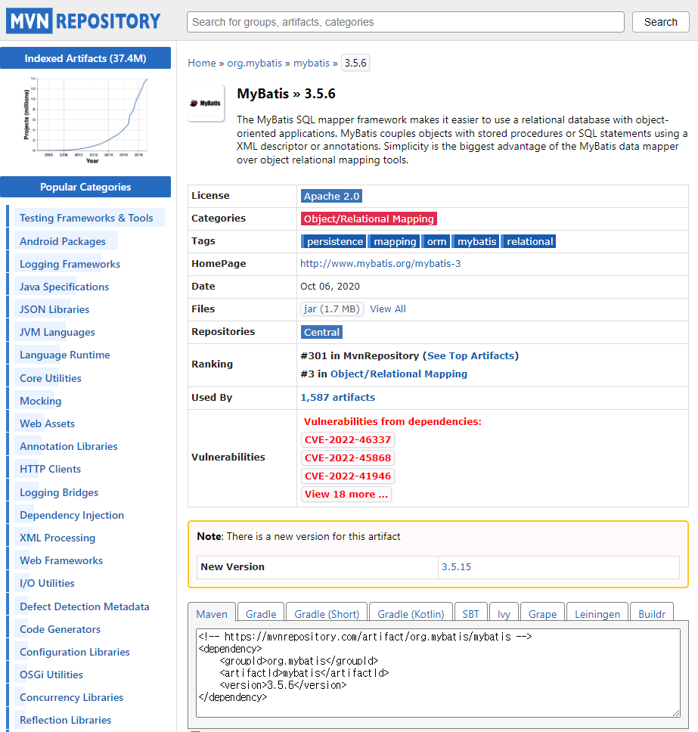Open org.mybatis breadcrumb link
Viewport: 698px width, 732px height.
pyautogui.click(x=254, y=63)
